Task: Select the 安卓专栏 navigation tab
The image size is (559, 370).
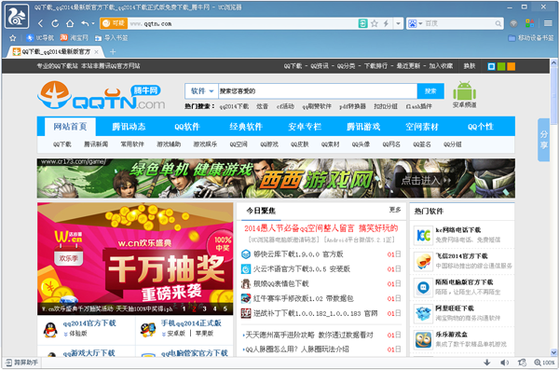Action: (x=305, y=127)
